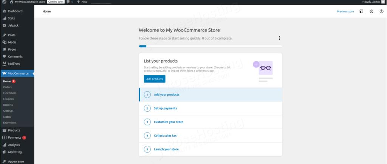This screenshot has height=164, width=387.
Task: Click the Preview store link
Action: 345,12
